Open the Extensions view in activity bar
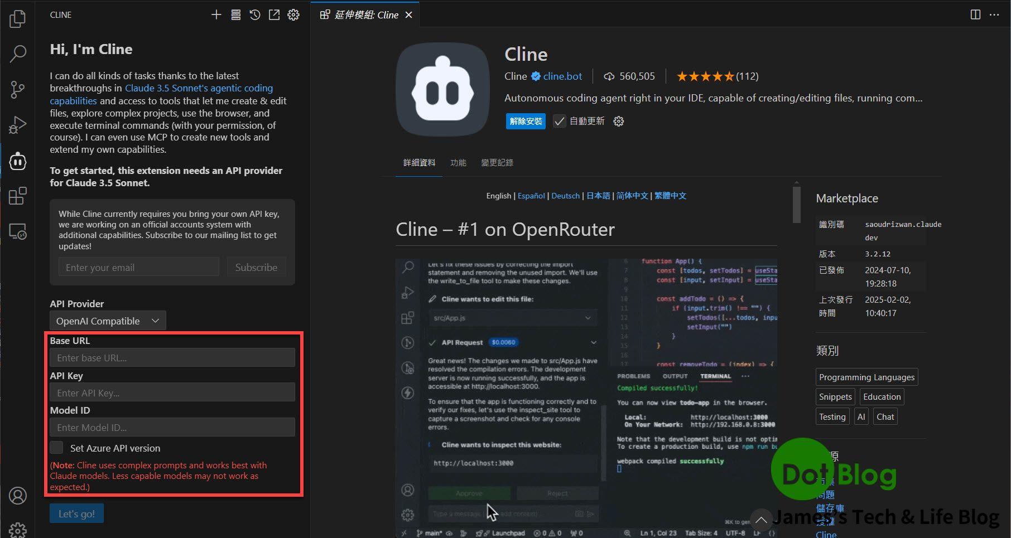This screenshot has width=1011, height=538. [x=17, y=196]
